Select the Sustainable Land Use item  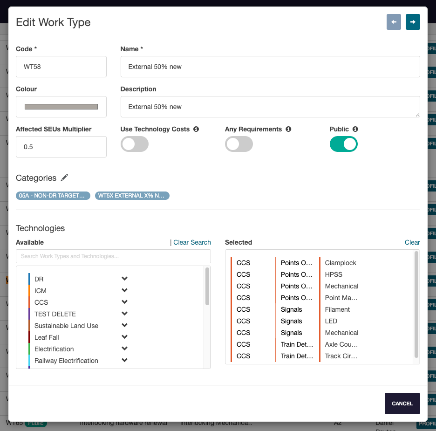point(66,326)
